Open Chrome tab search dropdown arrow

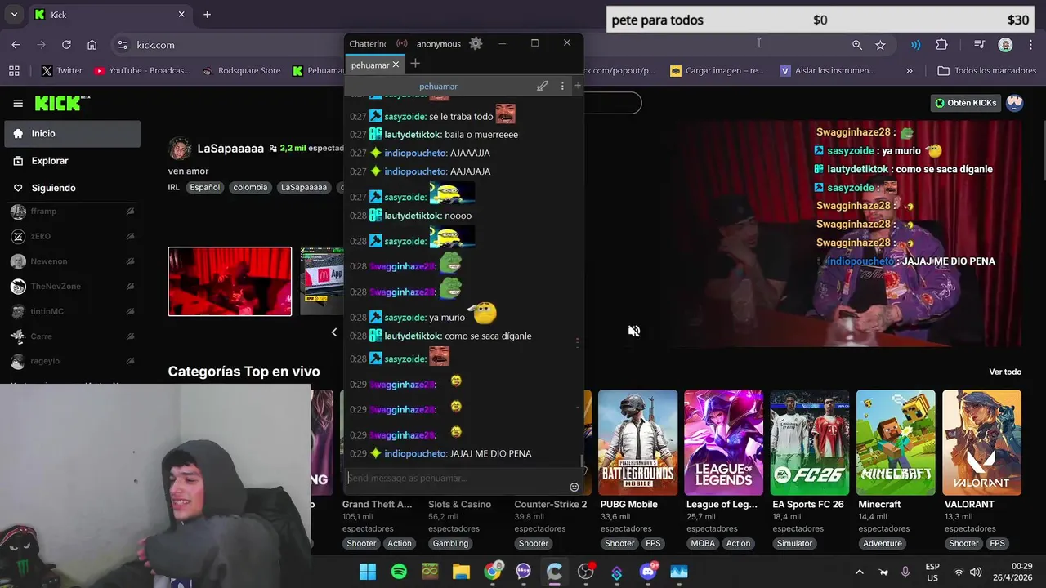pyautogui.click(x=15, y=15)
